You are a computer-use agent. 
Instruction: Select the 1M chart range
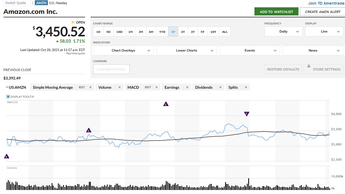[x=130, y=32]
